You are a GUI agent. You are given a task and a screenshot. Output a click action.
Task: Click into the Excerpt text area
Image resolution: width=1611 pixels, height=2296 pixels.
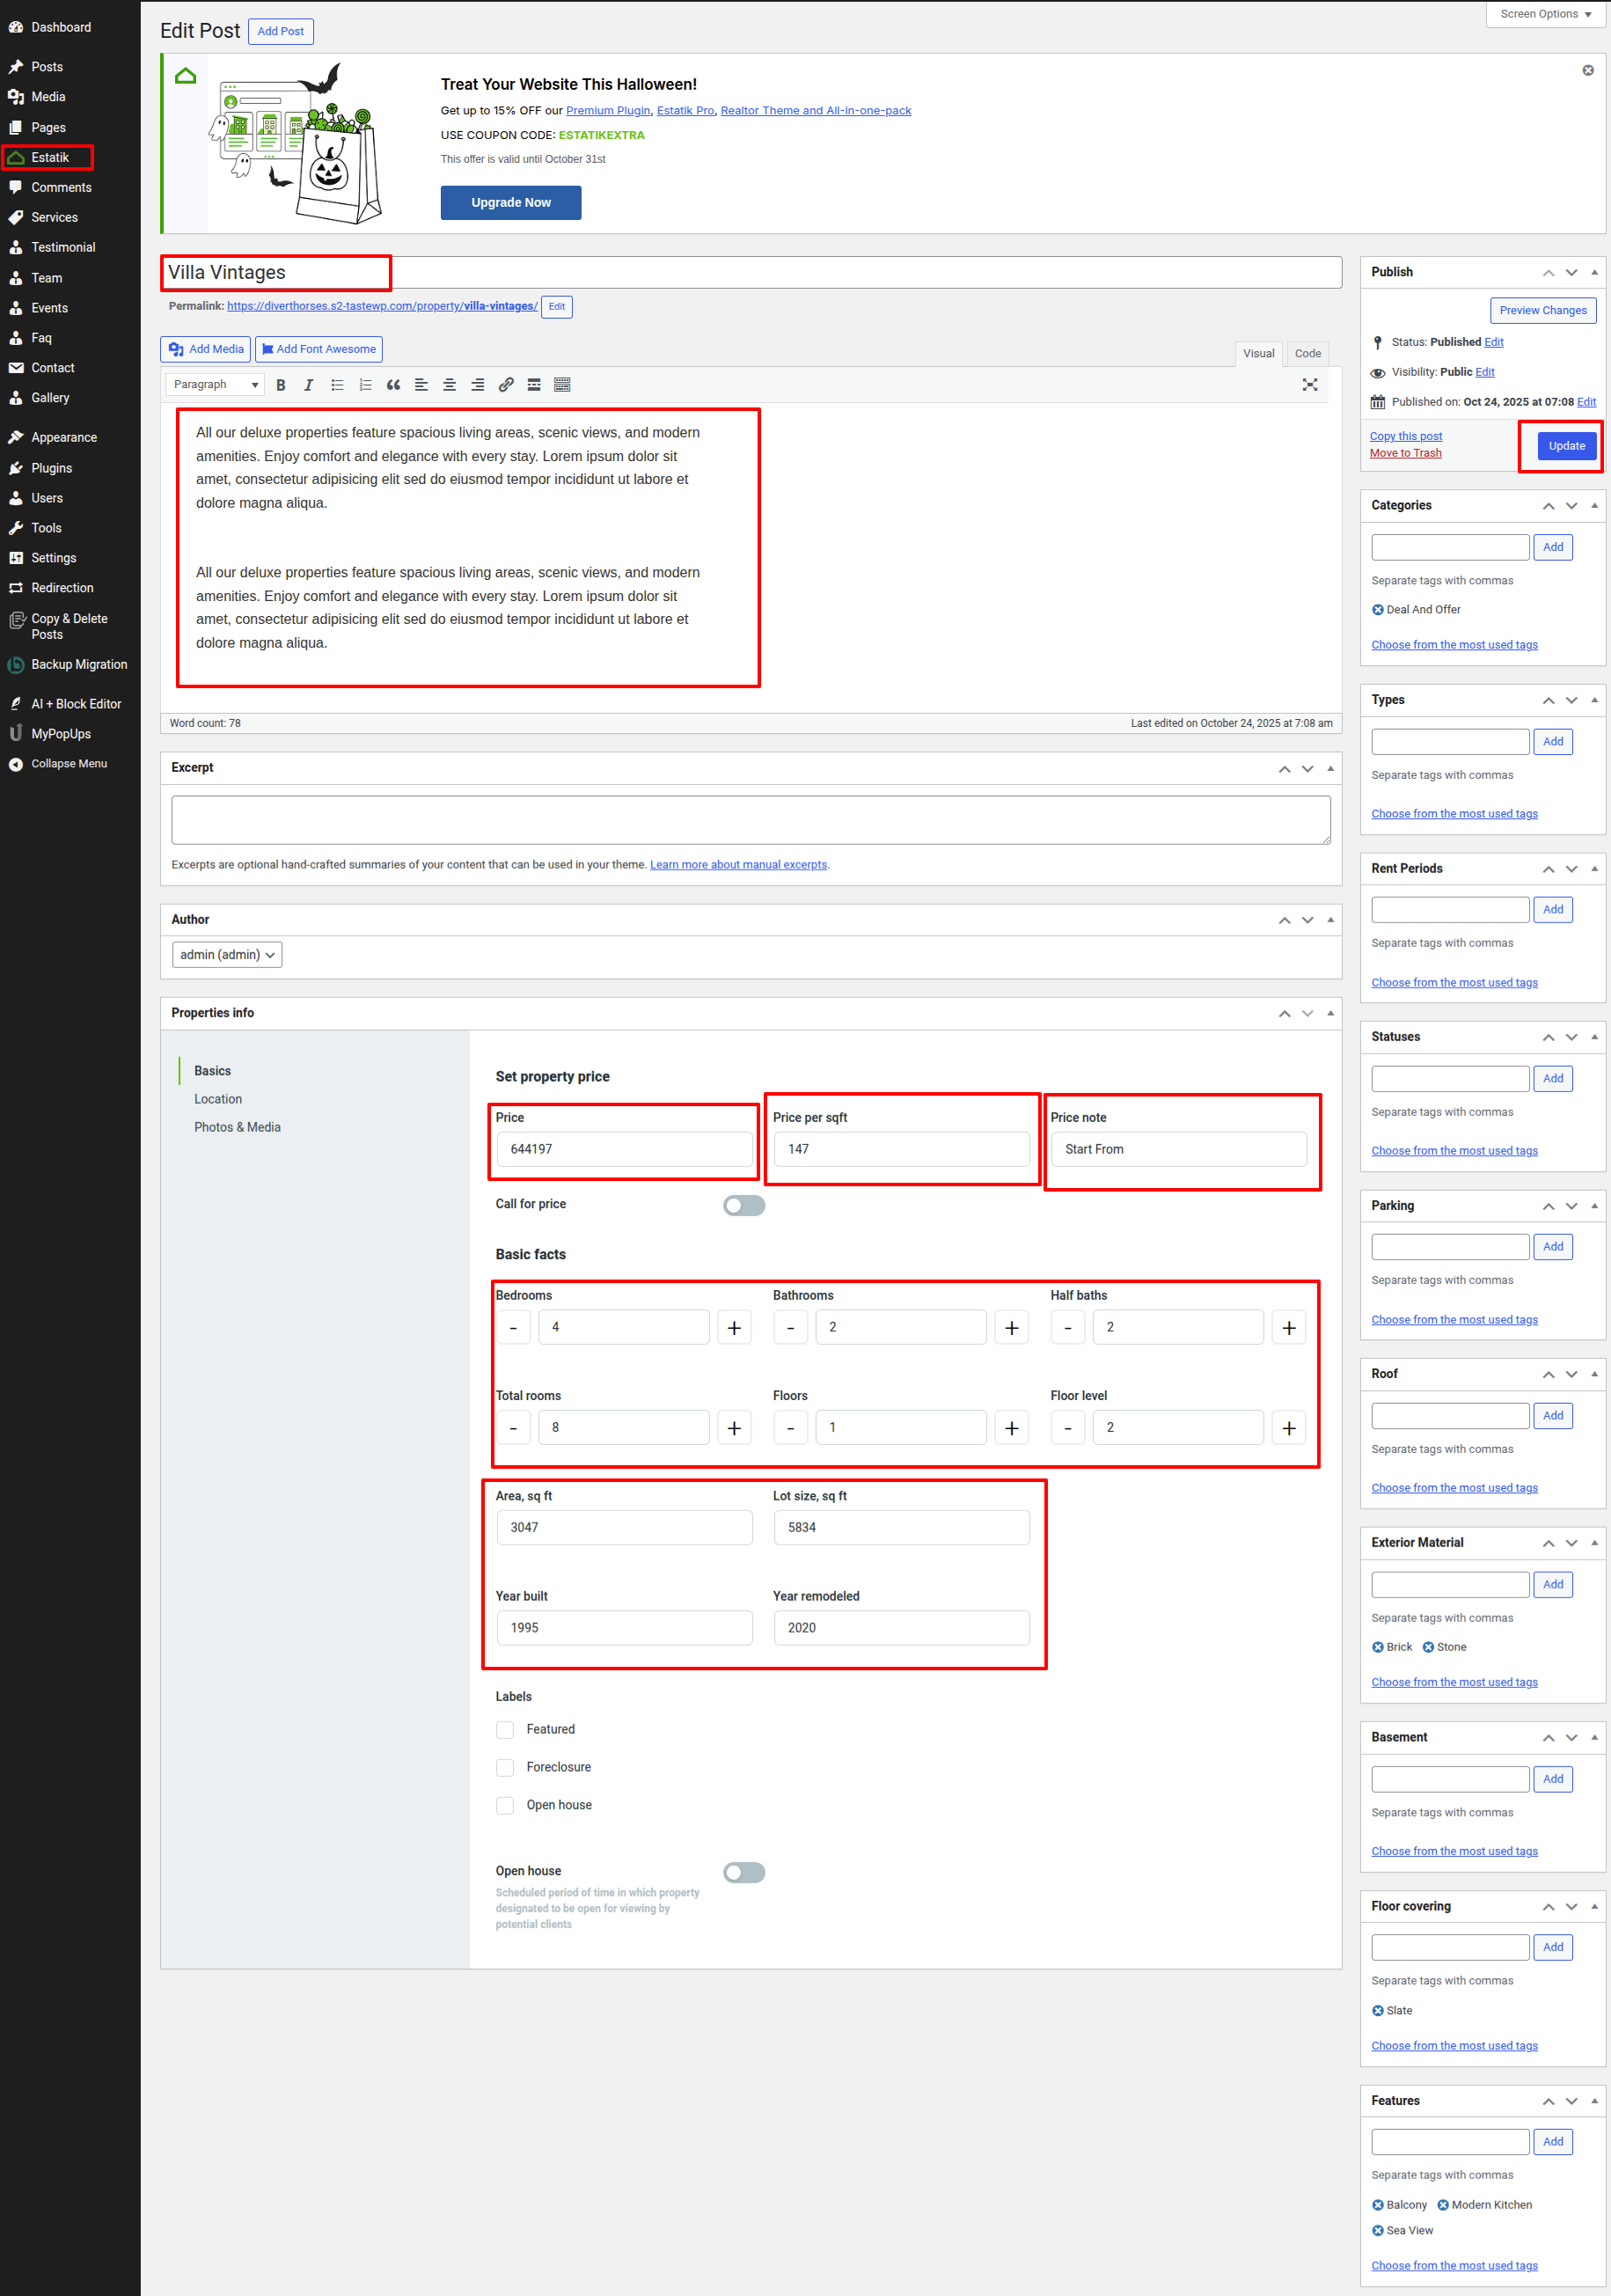[x=750, y=820]
